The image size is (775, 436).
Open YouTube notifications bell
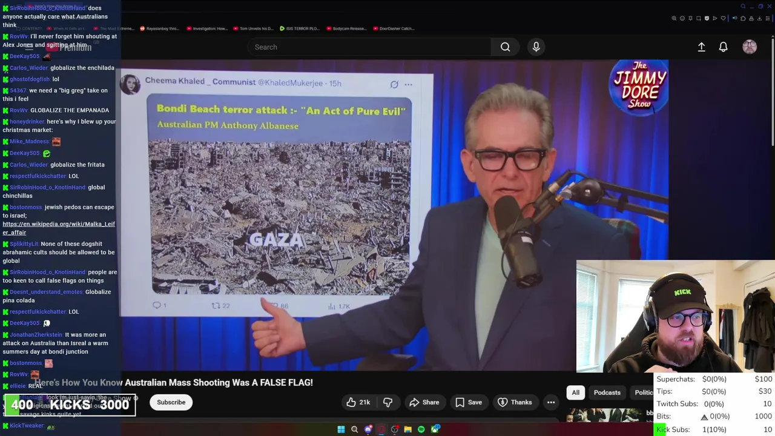point(723,47)
